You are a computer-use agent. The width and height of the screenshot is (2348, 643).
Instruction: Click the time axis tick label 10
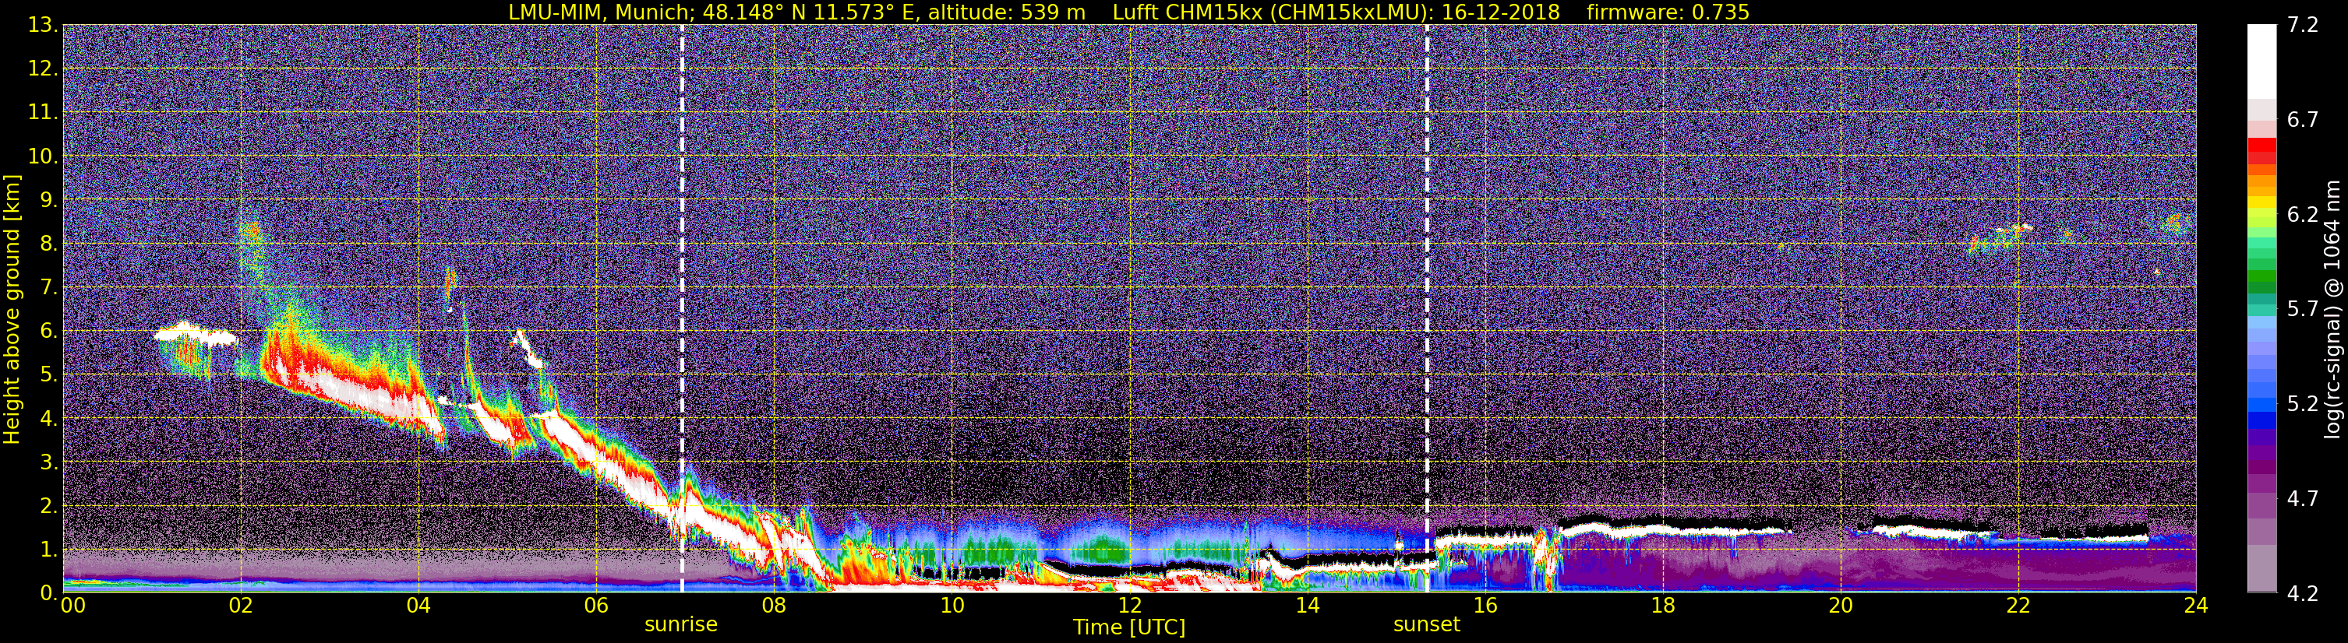952,606
